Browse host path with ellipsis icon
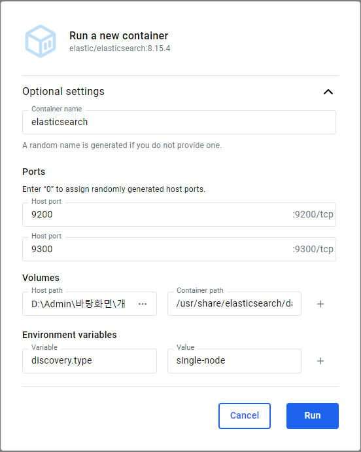The height and width of the screenshot is (452, 361). tap(143, 304)
